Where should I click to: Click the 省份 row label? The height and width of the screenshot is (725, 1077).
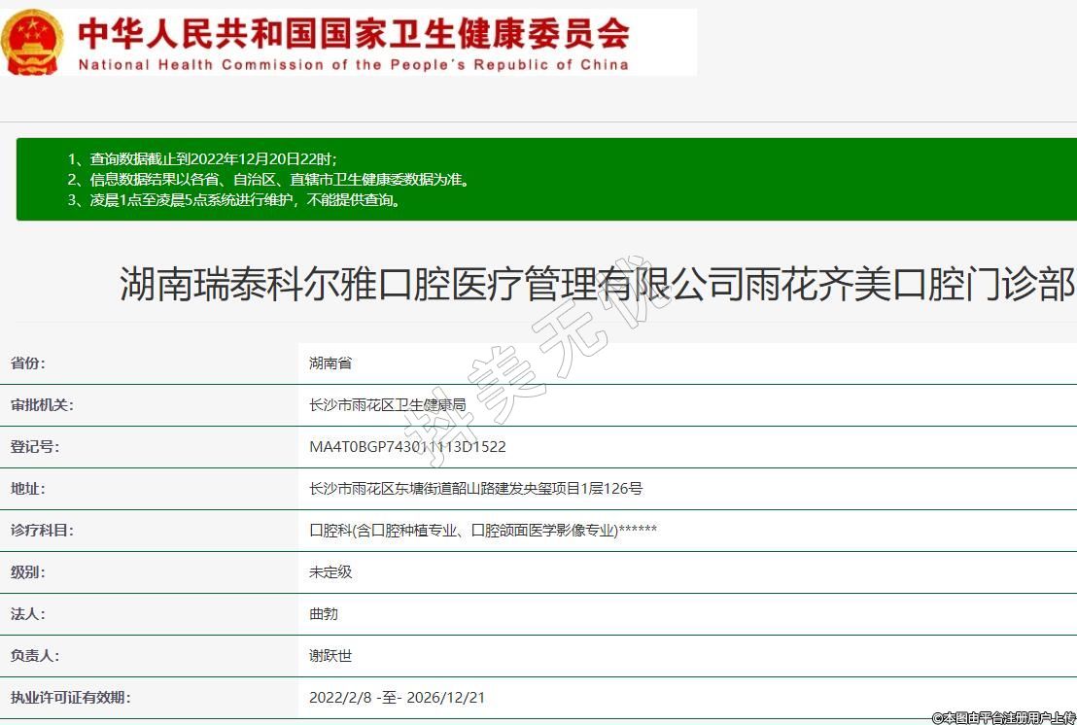pyautogui.click(x=28, y=363)
